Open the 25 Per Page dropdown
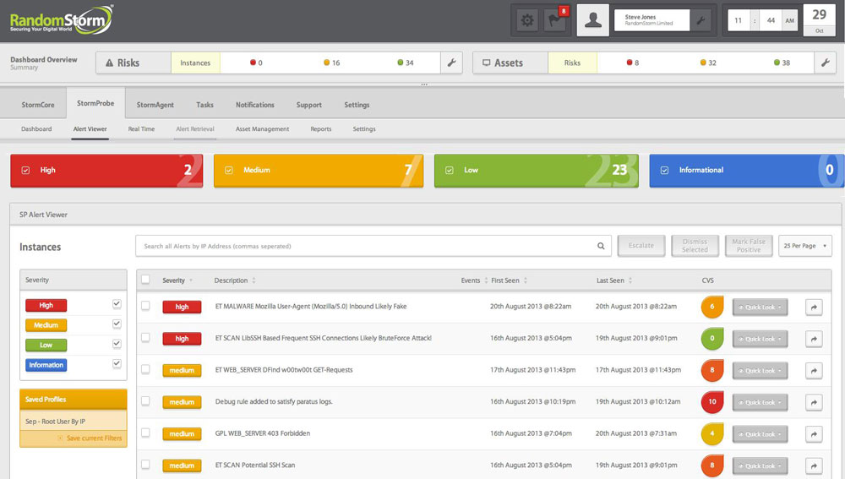The height and width of the screenshot is (479, 845). [x=804, y=246]
